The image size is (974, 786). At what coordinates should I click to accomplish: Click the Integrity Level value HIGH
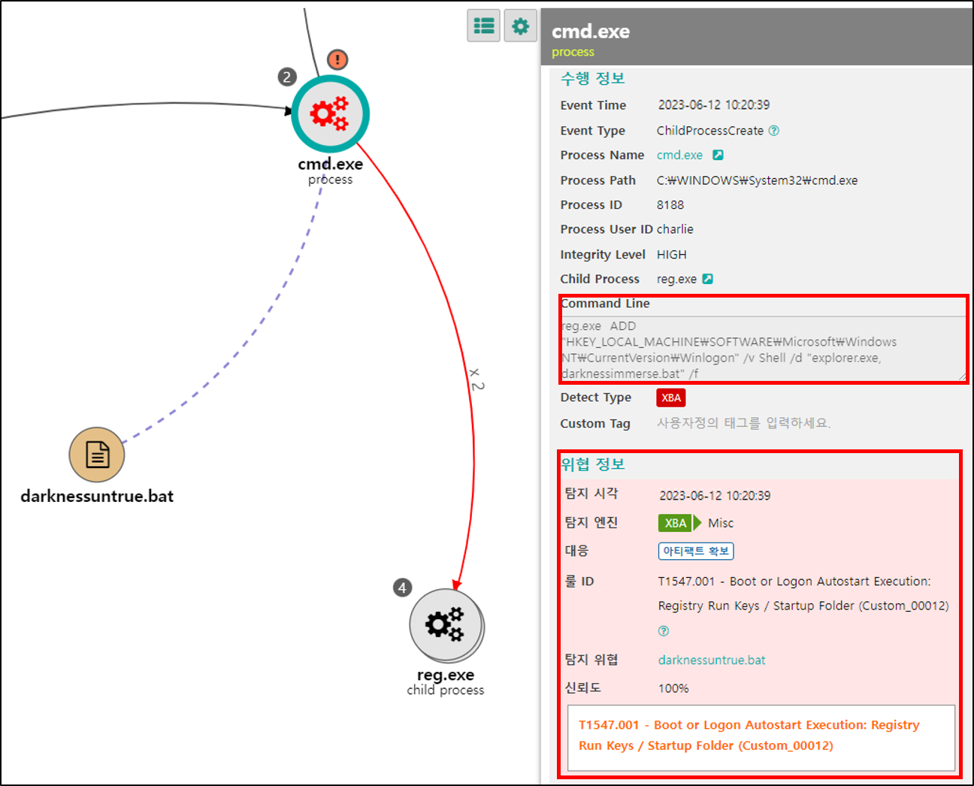click(672, 255)
